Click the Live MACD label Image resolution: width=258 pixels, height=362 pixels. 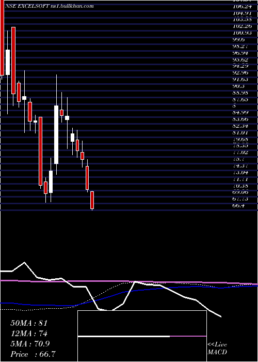[217, 349]
